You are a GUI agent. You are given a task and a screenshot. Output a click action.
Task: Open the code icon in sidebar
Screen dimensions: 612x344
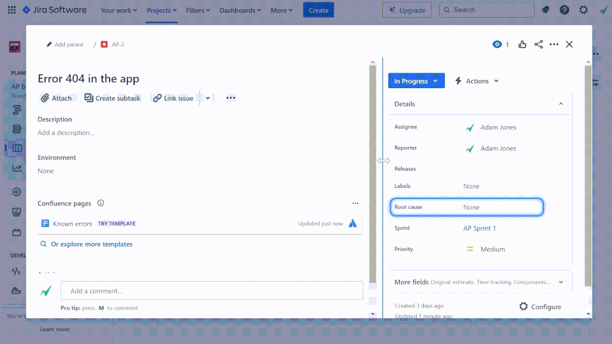click(16, 271)
